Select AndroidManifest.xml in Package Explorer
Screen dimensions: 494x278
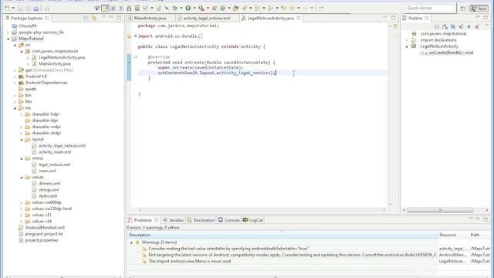tap(45, 228)
